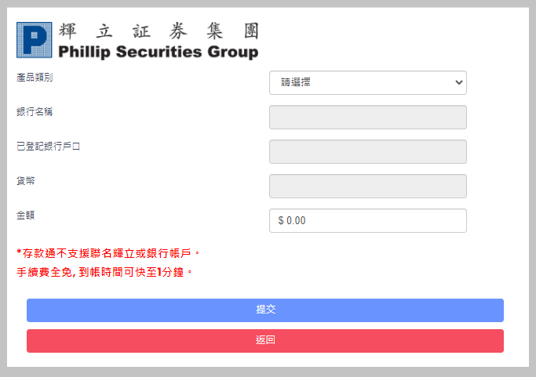The height and width of the screenshot is (377, 536).
Task: Click the chevron arrow of product category dropdown
Action: click(458, 82)
